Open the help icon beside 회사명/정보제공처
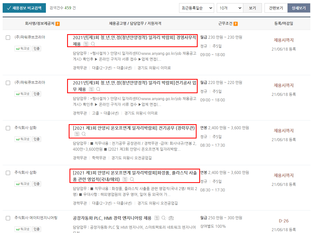Viewport: 312px width, 233px height. pos(58,24)
